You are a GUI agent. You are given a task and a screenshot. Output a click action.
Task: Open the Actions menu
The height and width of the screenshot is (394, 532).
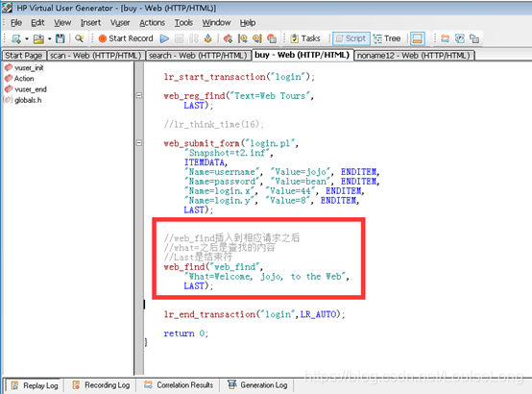(152, 23)
